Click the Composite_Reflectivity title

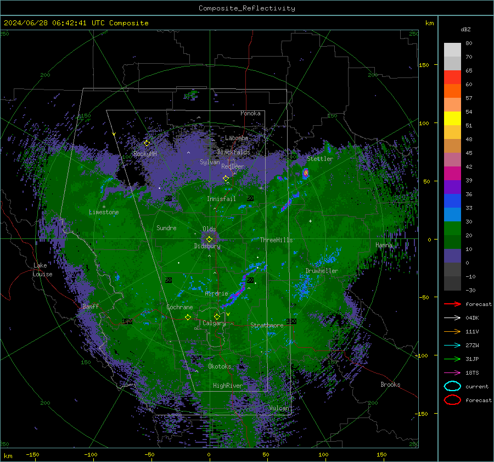247,8
